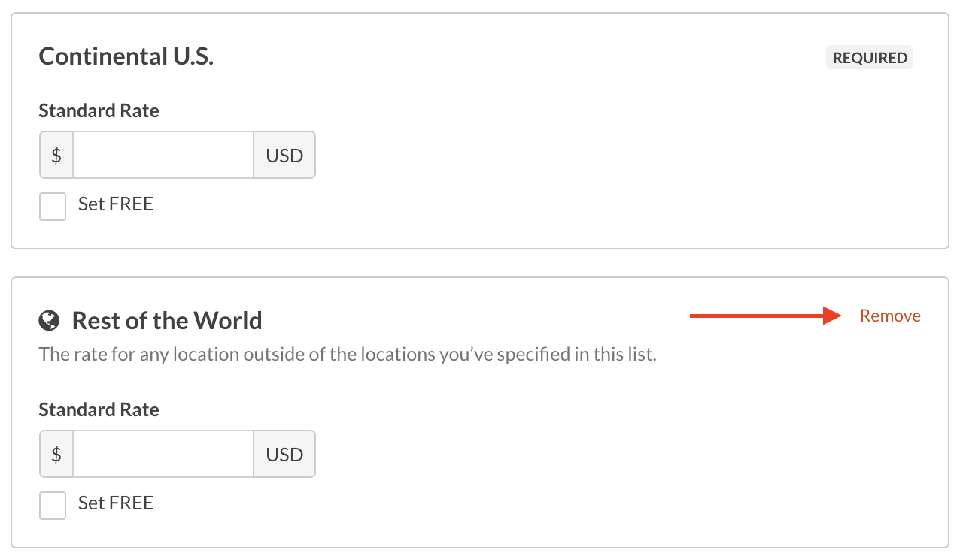Click the Standard Rate label under Rest of the World
The height and width of the screenshot is (559, 960).
click(x=99, y=410)
